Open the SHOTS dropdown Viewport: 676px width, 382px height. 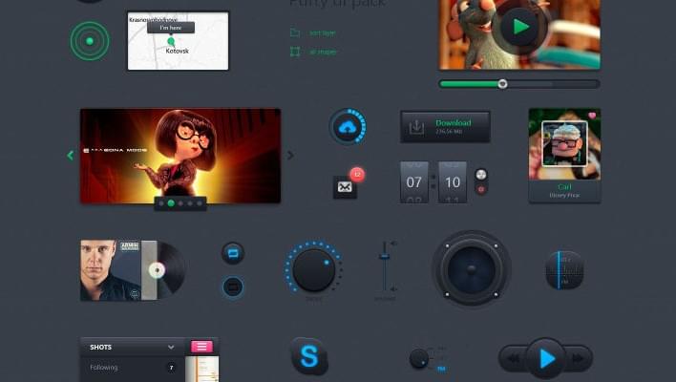133,347
